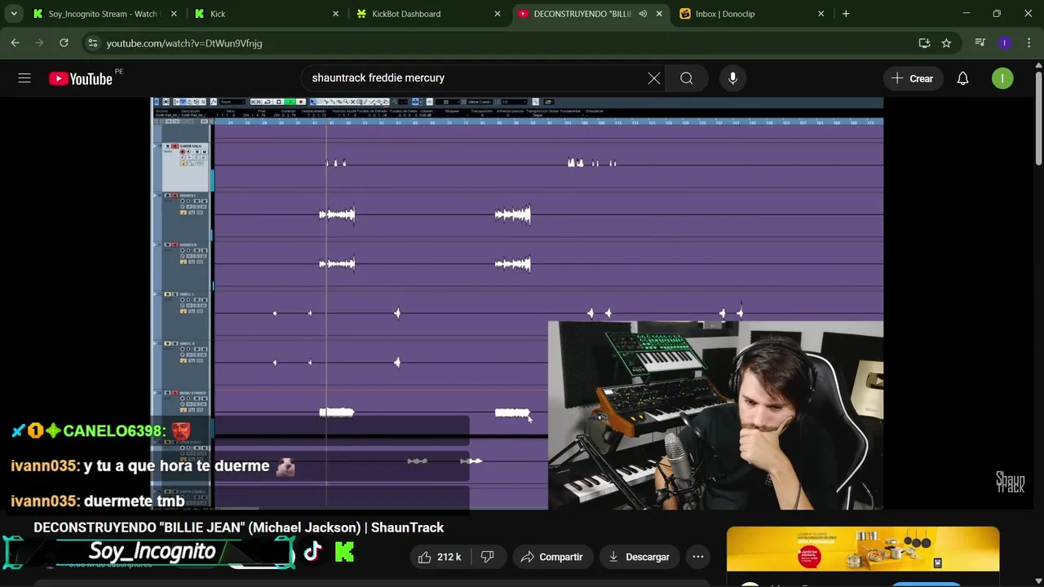Like the video with 212 k likes
Viewport: 1044px width, 587px height.
click(x=440, y=557)
